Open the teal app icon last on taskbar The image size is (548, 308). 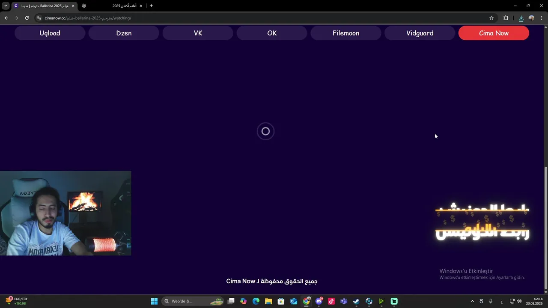394,301
